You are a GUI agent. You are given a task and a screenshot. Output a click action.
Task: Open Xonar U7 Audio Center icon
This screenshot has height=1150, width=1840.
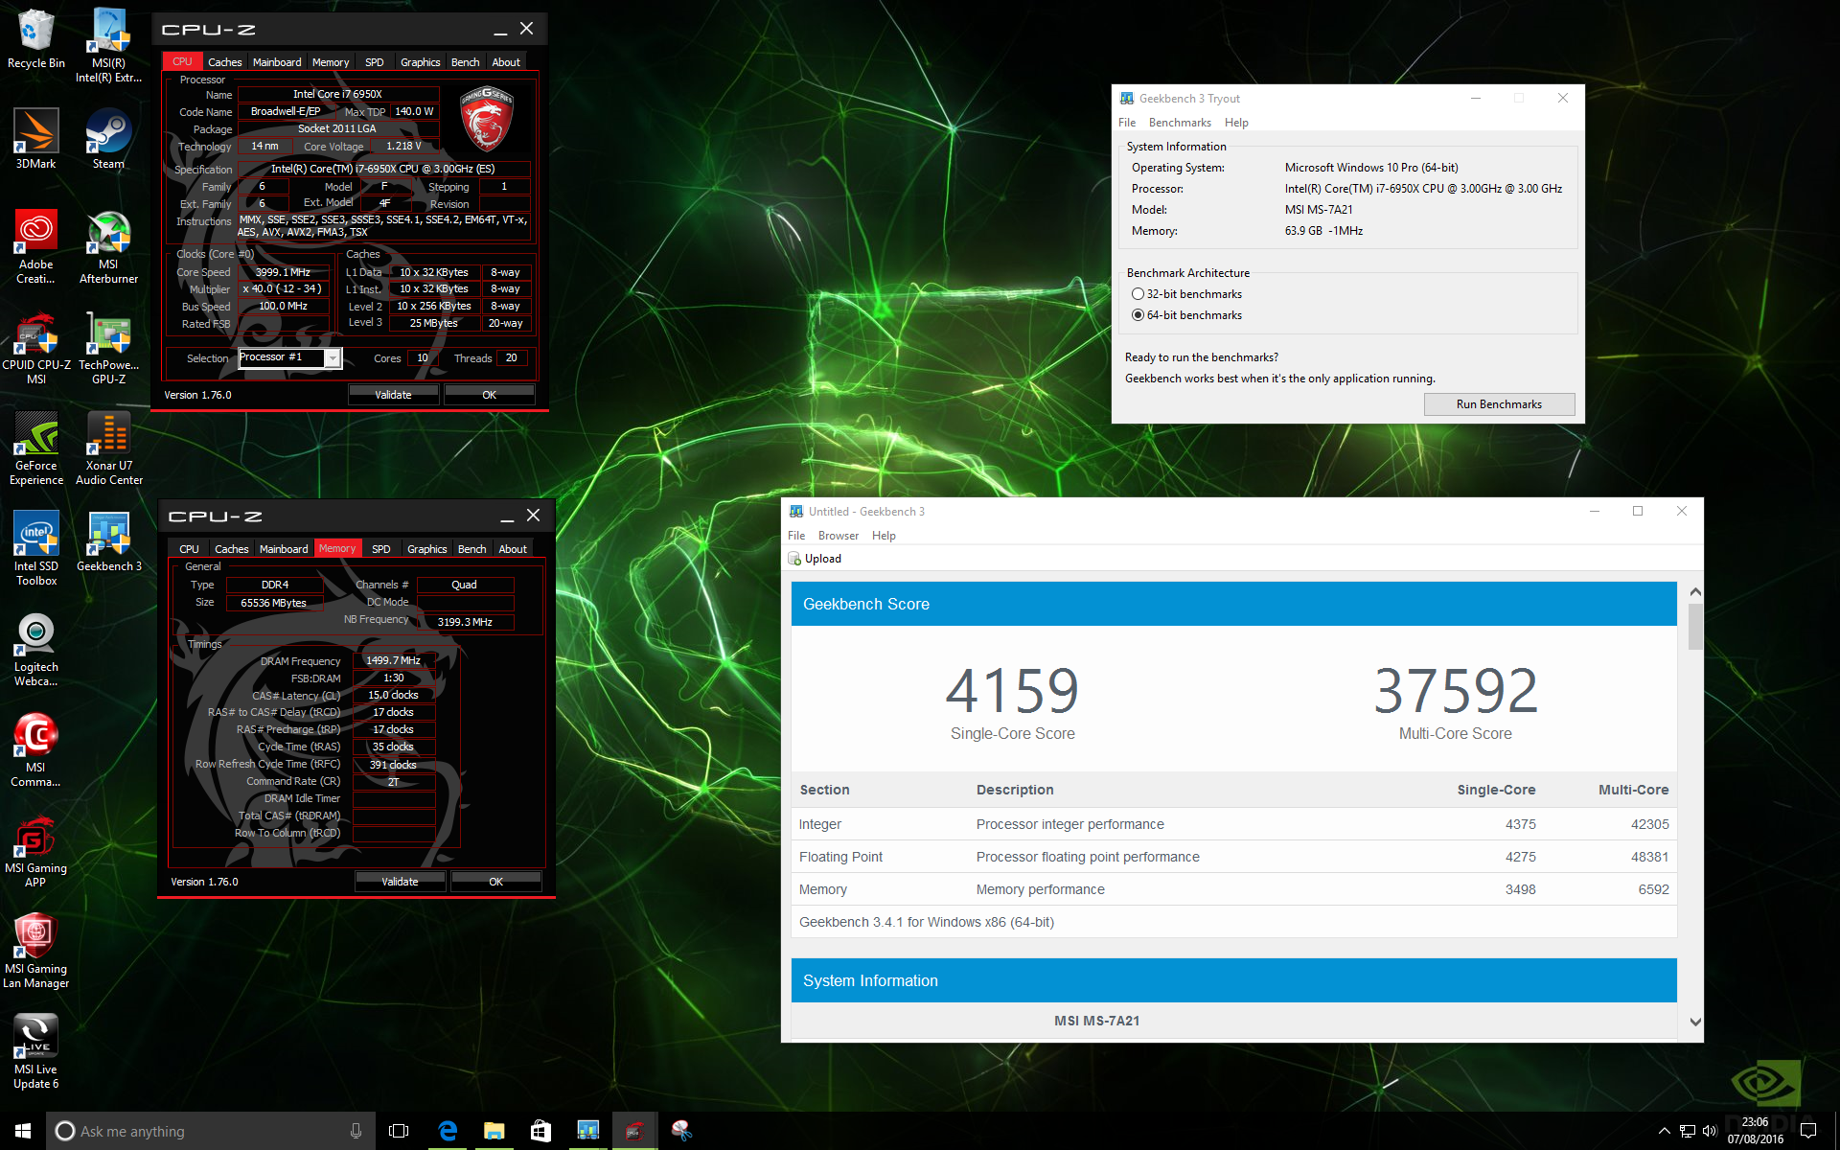point(108,448)
